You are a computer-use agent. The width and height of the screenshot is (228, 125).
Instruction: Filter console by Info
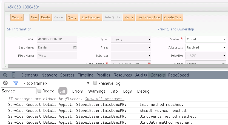pos(114,91)
